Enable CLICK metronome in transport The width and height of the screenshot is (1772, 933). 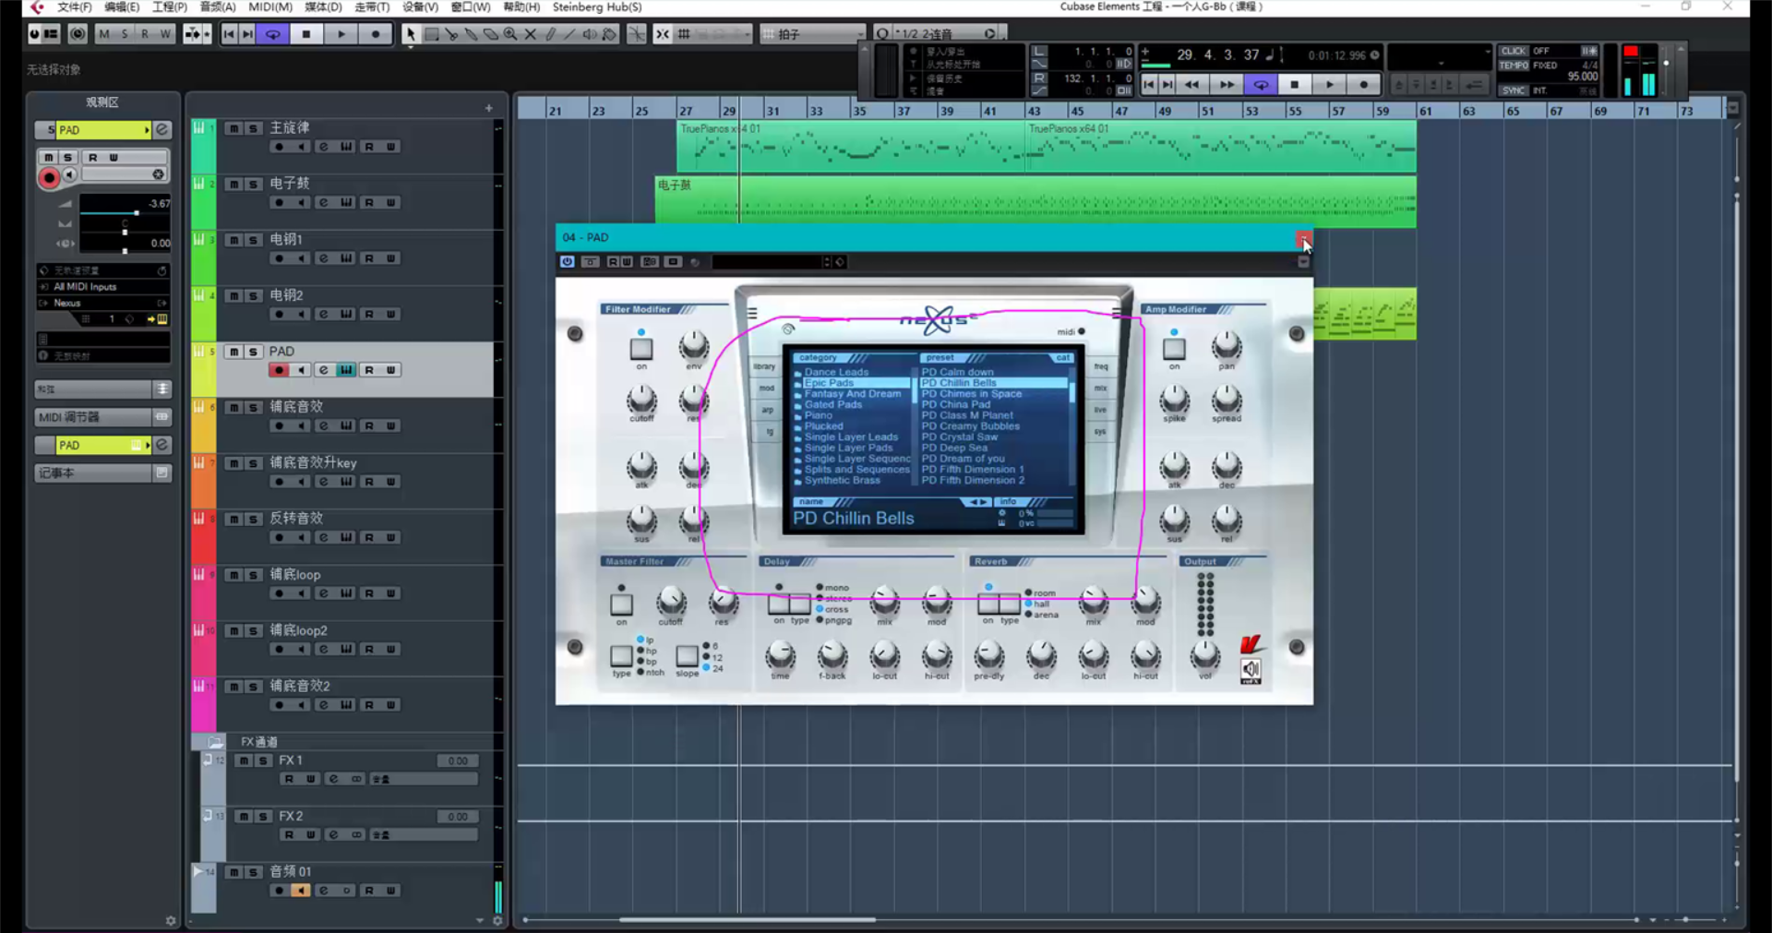tap(1514, 52)
